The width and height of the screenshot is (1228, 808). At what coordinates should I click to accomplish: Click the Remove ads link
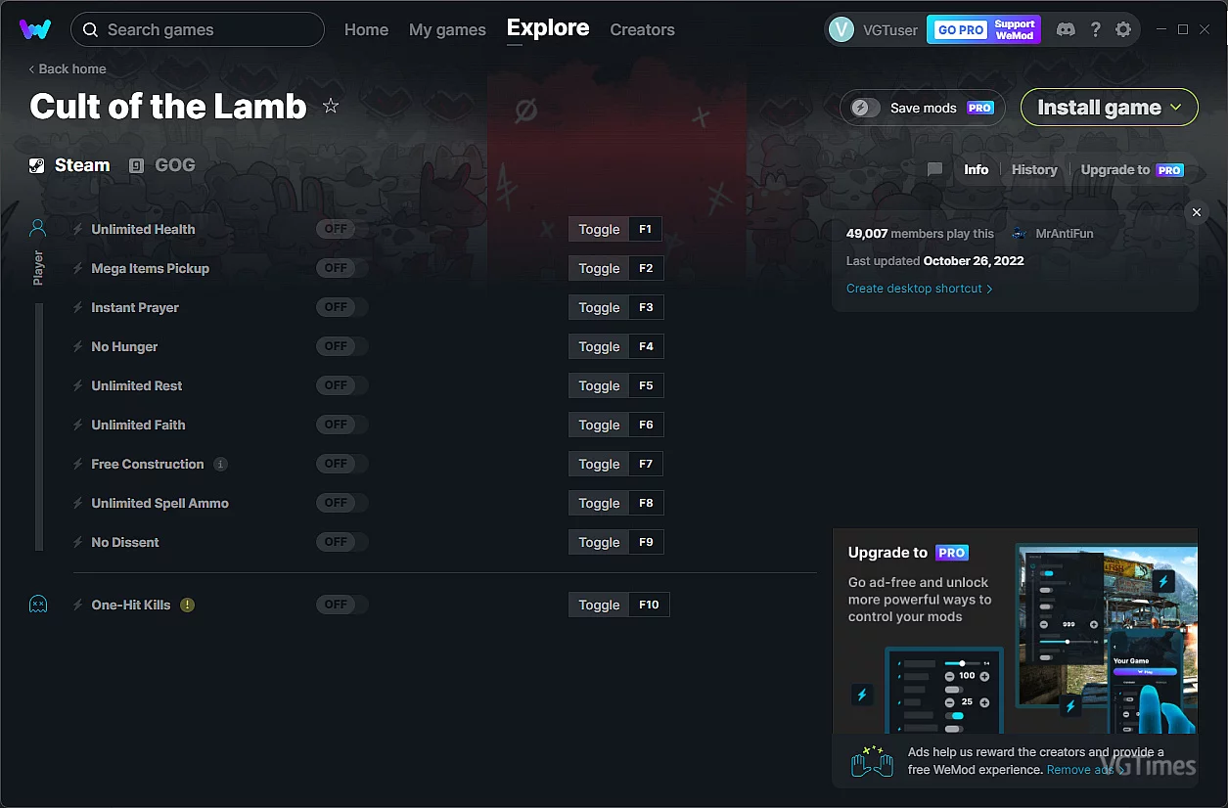click(1086, 770)
